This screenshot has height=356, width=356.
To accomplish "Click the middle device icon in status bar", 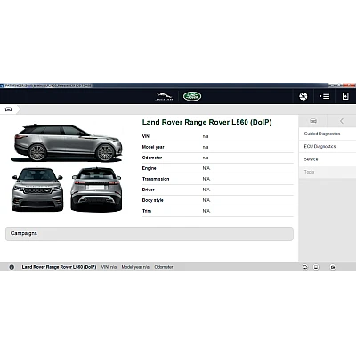I will [316, 267].
